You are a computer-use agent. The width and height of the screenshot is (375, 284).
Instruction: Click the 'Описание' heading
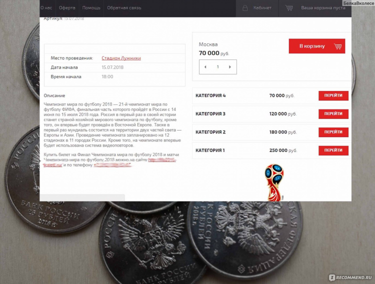point(54,95)
